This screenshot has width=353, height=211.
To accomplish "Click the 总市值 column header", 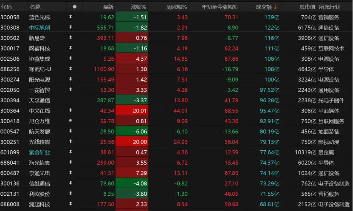I will (307, 7).
